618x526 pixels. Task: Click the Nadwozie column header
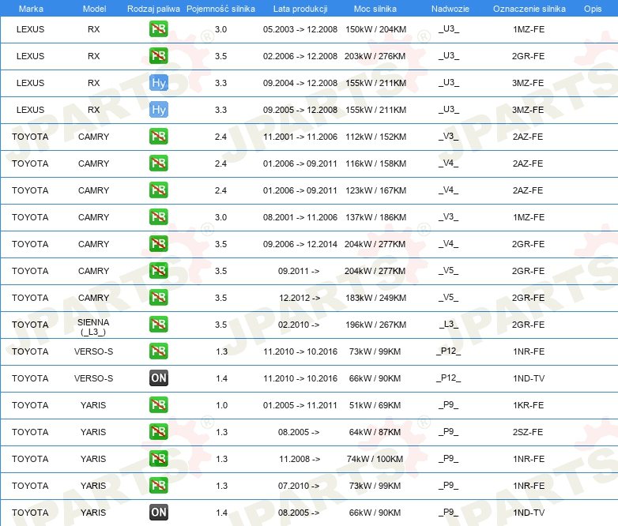pos(450,9)
